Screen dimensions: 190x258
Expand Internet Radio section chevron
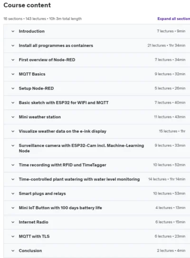pos(13,222)
